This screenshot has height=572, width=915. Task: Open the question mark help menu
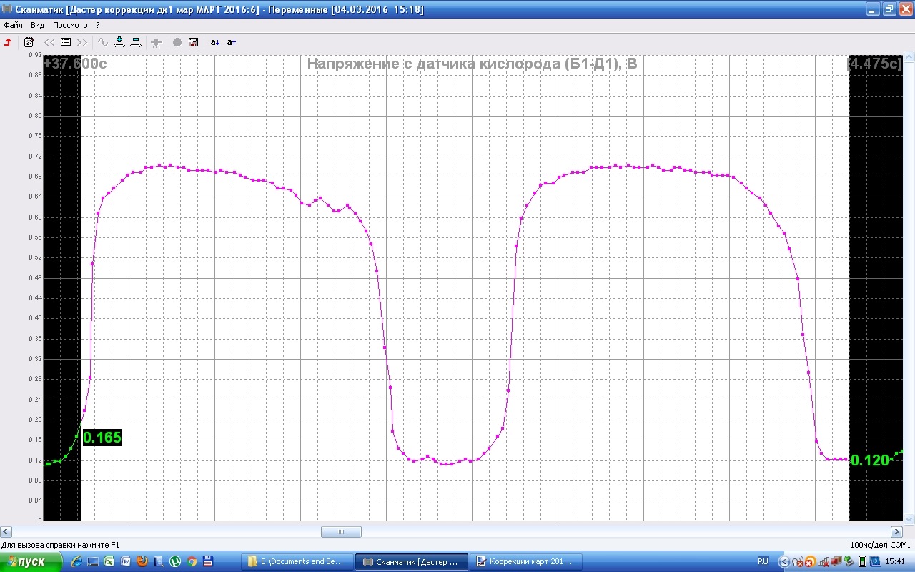point(98,25)
